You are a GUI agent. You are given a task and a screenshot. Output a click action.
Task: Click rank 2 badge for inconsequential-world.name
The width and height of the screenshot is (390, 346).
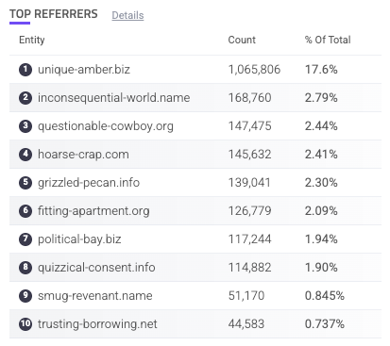[x=25, y=98]
